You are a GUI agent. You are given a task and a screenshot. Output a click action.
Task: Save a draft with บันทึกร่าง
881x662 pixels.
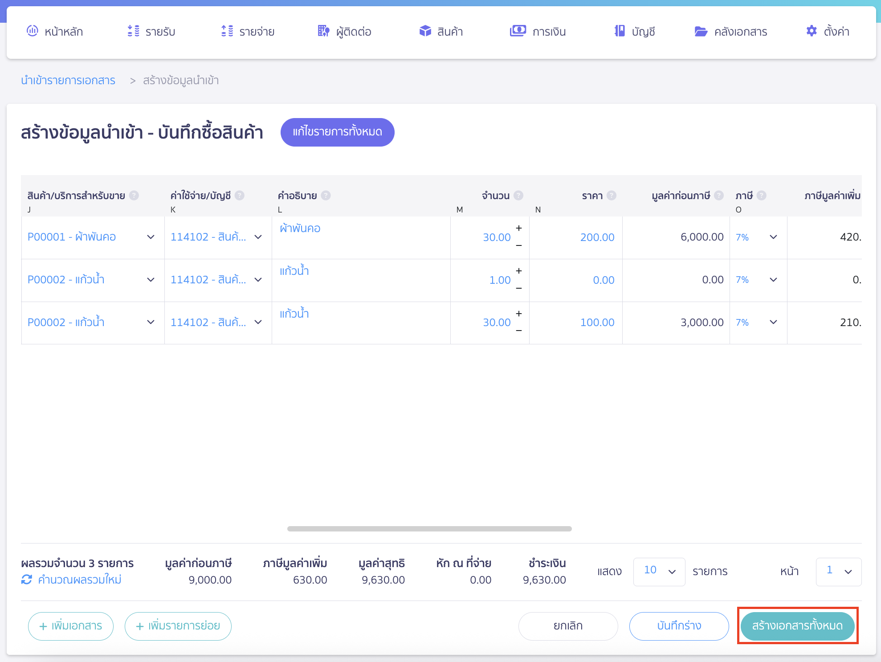click(679, 625)
